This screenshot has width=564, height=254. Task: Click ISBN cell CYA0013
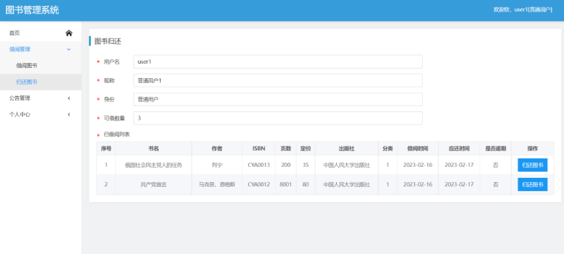pos(258,165)
